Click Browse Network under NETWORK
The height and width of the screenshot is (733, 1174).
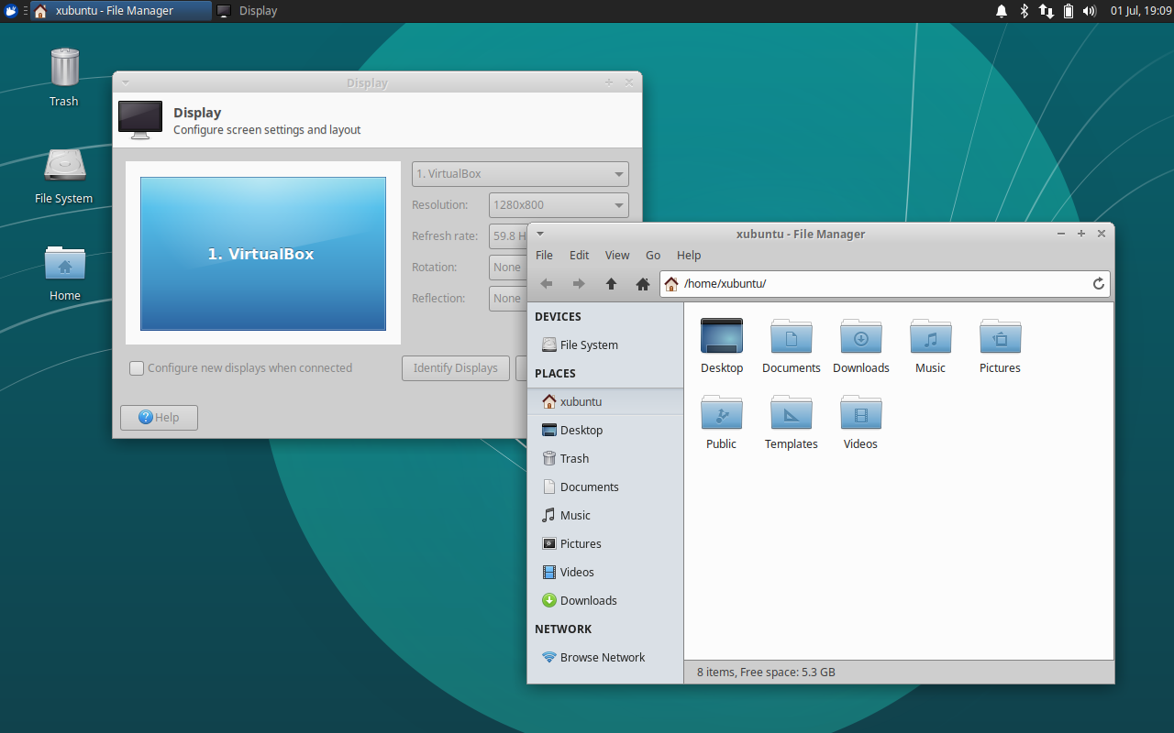603,657
